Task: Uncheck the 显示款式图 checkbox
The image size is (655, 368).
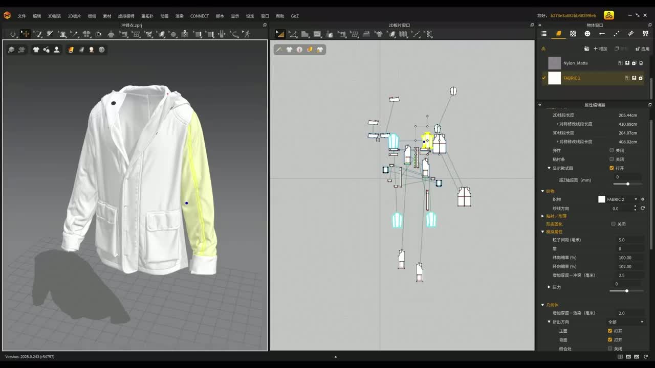Action: click(x=612, y=168)
